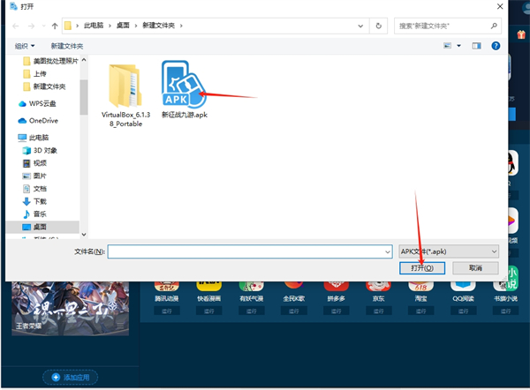530x390 pixels.
Task: Open 王者荣耀 game banner in emulator
Action: pos(71,309)
